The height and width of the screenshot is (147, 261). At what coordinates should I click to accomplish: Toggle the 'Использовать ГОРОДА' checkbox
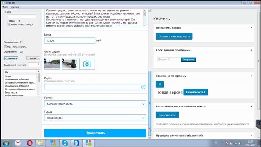pos(9,24)
